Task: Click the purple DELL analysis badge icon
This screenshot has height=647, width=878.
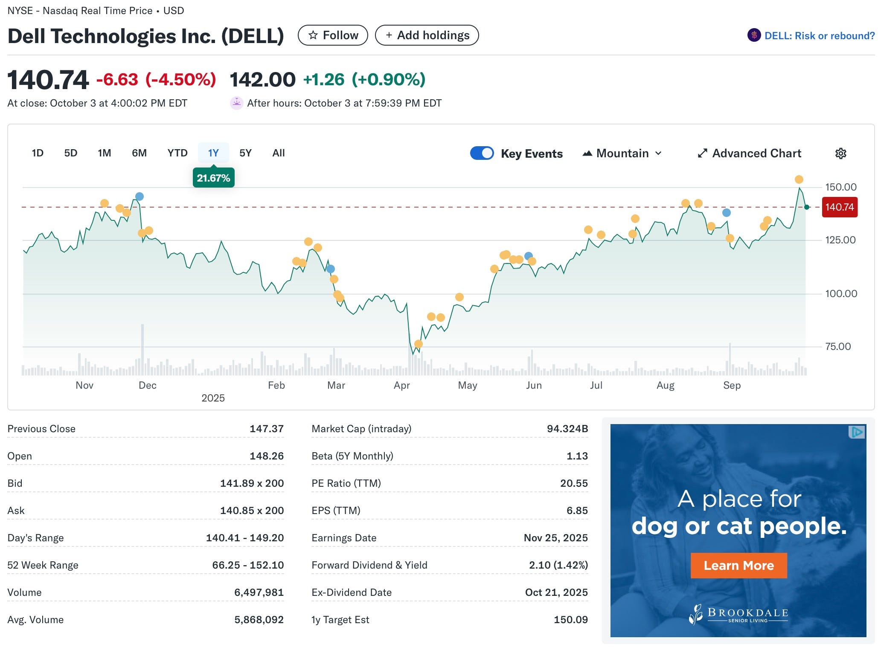Action: point(754,35)
